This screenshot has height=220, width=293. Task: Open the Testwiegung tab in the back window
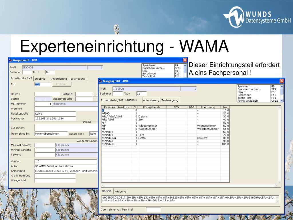(77, 79)
